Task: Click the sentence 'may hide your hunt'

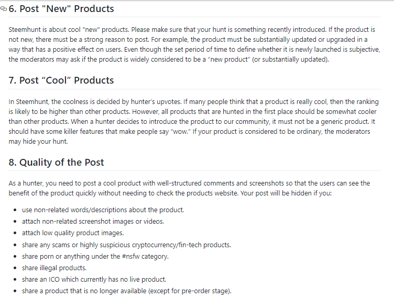Action: coord(38,141)
